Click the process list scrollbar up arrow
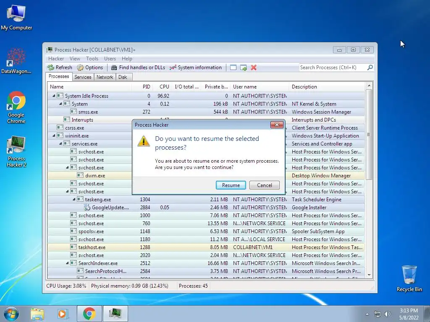The width and height of the screenshot is (430, 322). coord(369,86)
